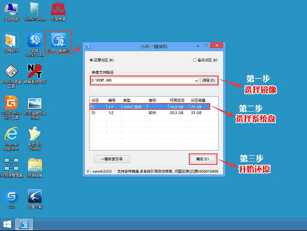
Task: Click the WIN7,活动 type cell
Action: 132,107
